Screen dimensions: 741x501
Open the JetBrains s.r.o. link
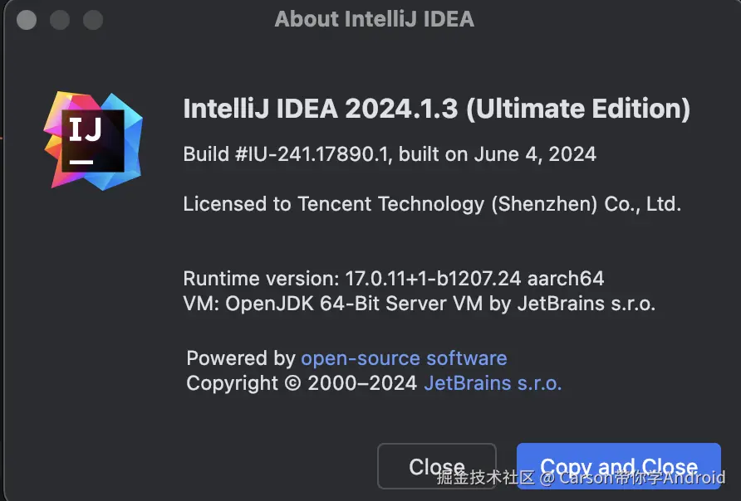click(493, 383)
